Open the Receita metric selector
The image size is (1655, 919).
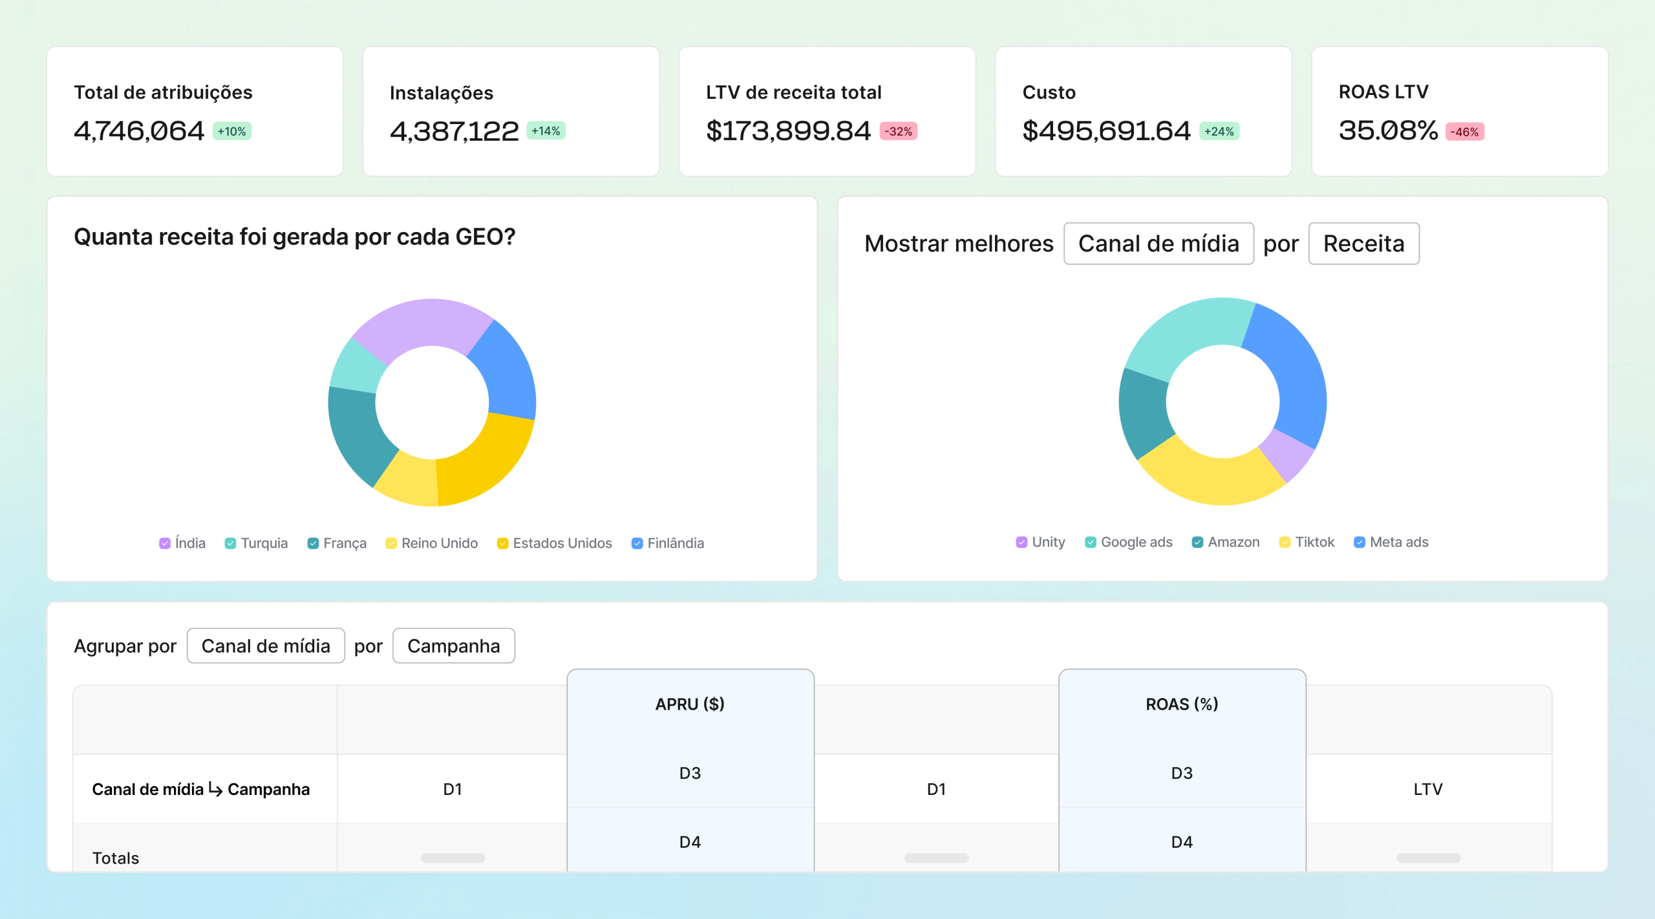click(x=1363, y=244)
